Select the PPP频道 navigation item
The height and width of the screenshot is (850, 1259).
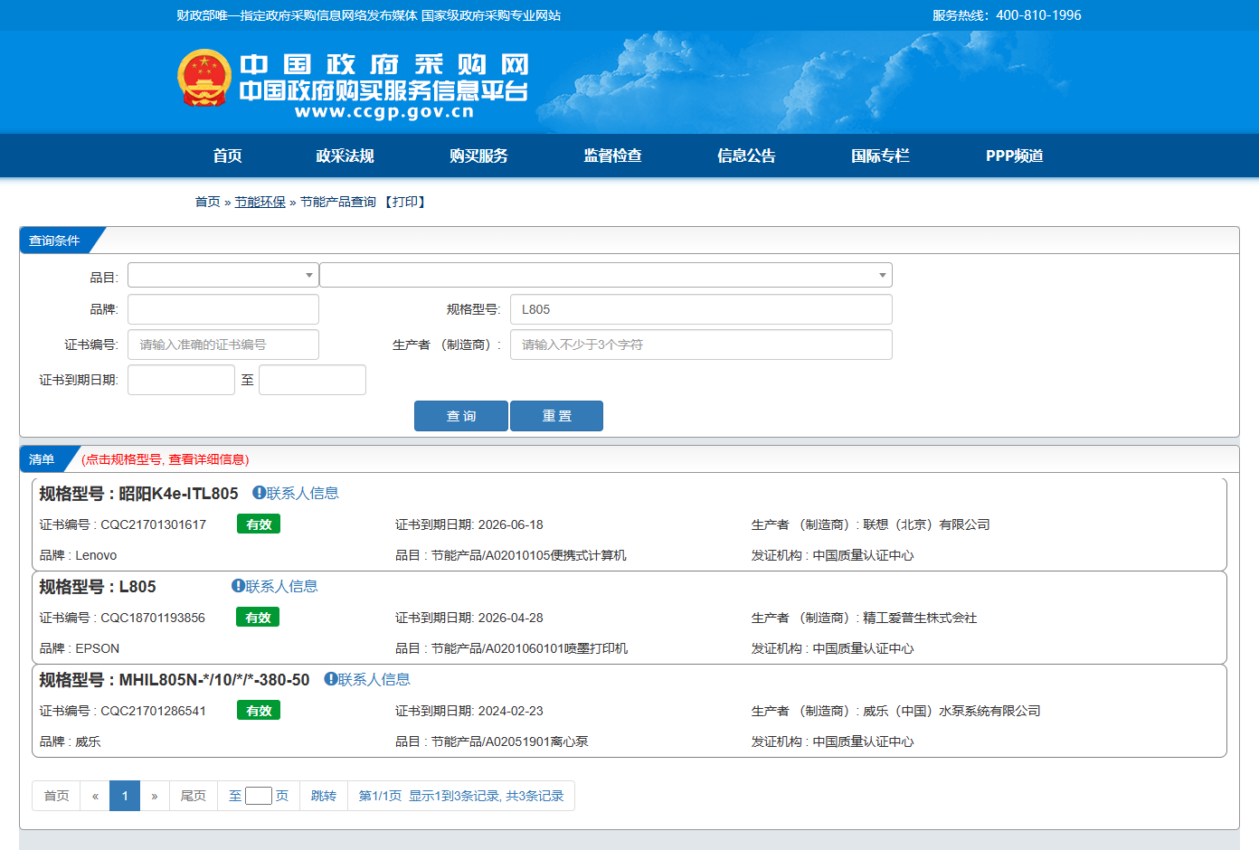(x=1014, y=156)
